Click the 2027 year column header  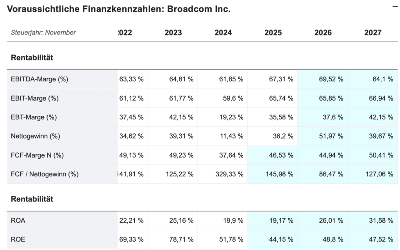pyautogui.click(x=373, y=33)
